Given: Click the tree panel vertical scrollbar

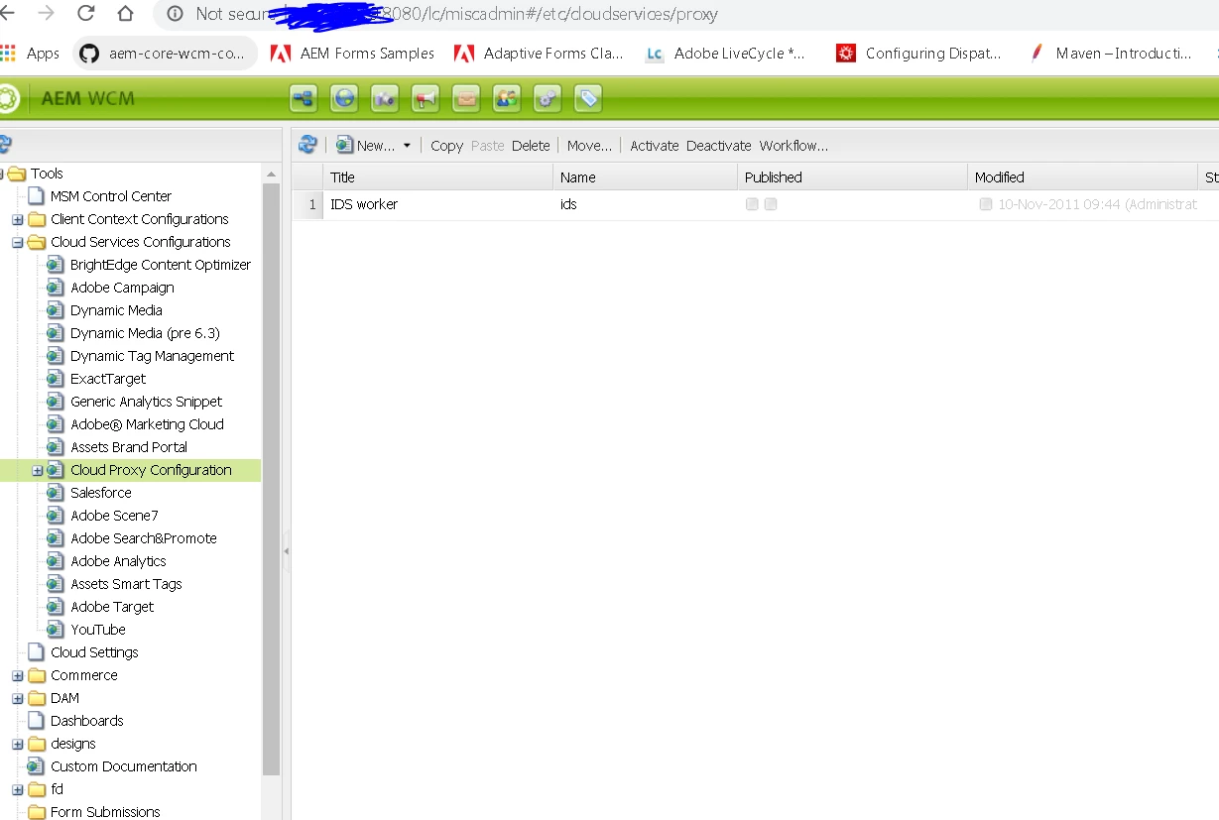Looking at the screenshot, I should (x=272, y=479).
